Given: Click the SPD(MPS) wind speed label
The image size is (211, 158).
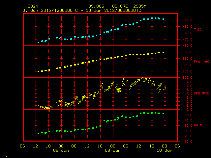Looking at the screenshot, I should pos(201,93).
